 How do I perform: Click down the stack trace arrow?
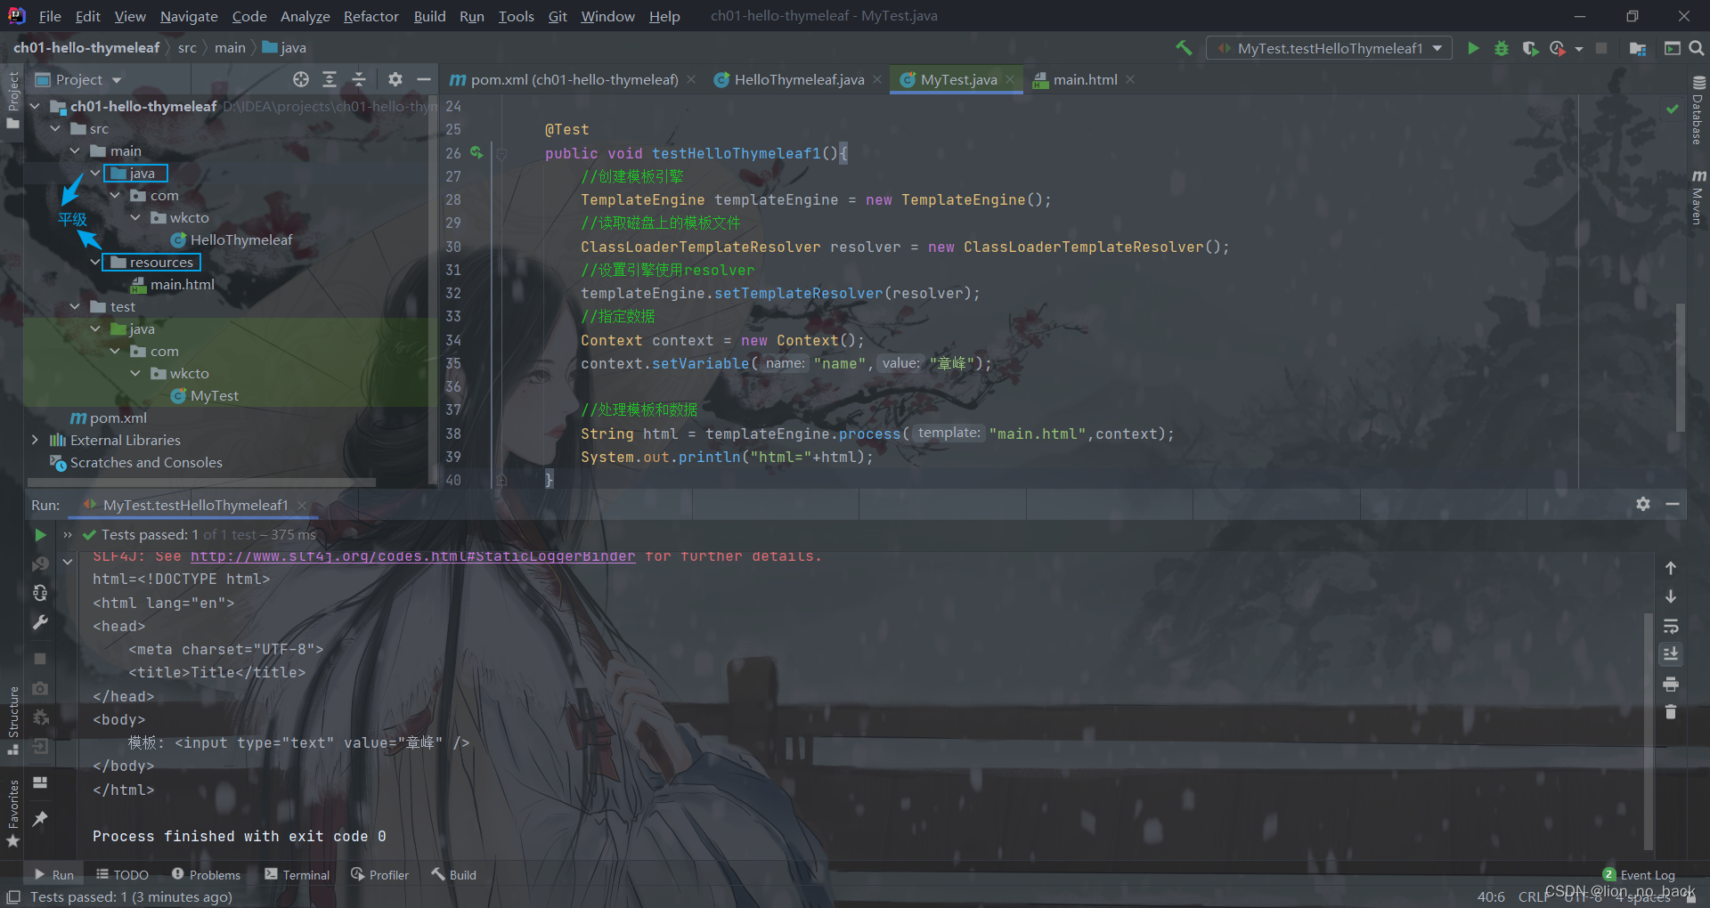[x=1671, y=596]
